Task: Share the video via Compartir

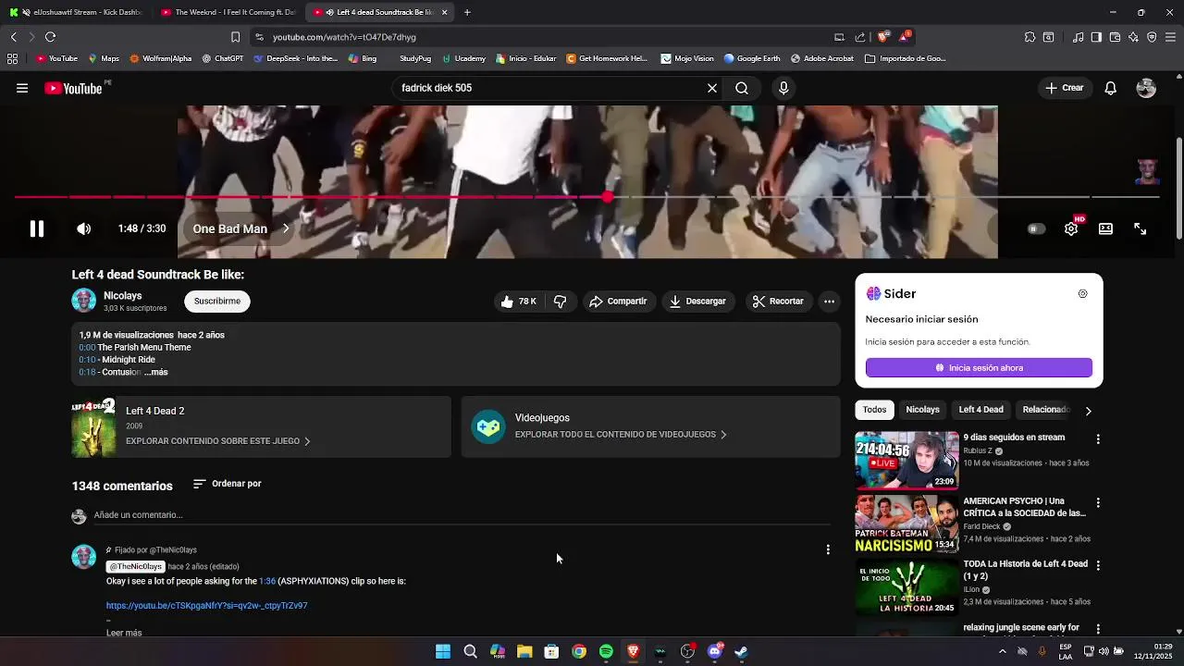Action: coord(618,302)
